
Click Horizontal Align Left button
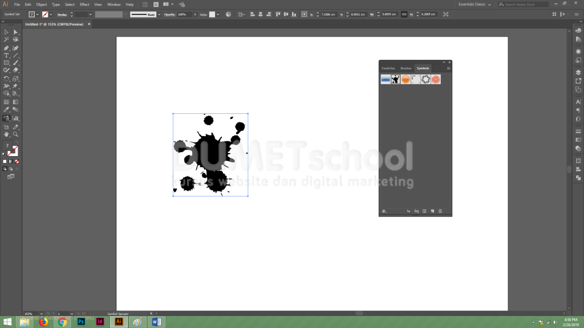coord(252,14)
